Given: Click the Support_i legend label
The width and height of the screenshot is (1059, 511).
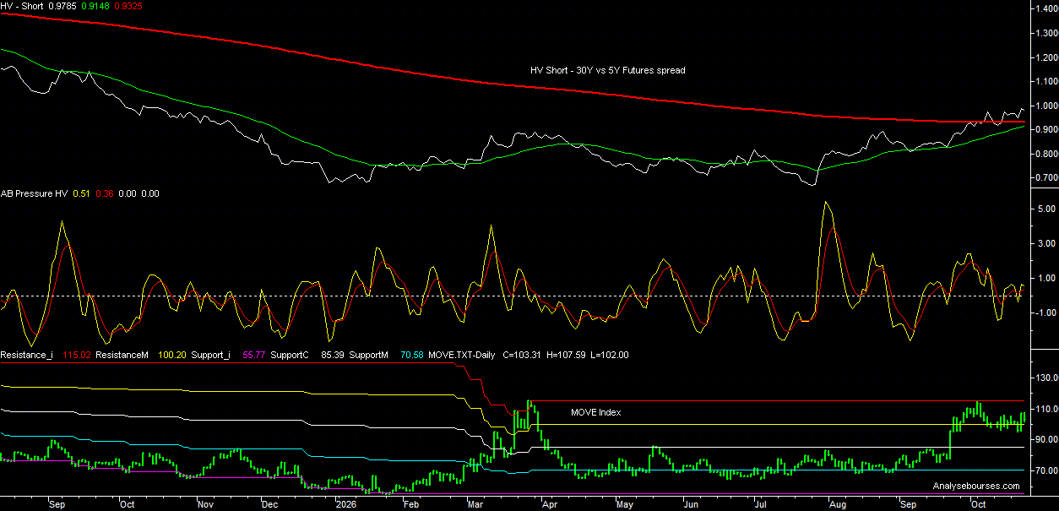Looking at the screenshot, I should [x=211, y=355].
